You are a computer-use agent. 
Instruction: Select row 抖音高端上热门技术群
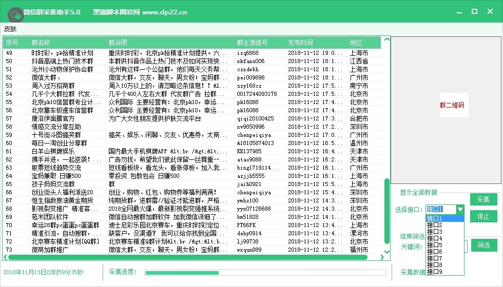[194, 61]
